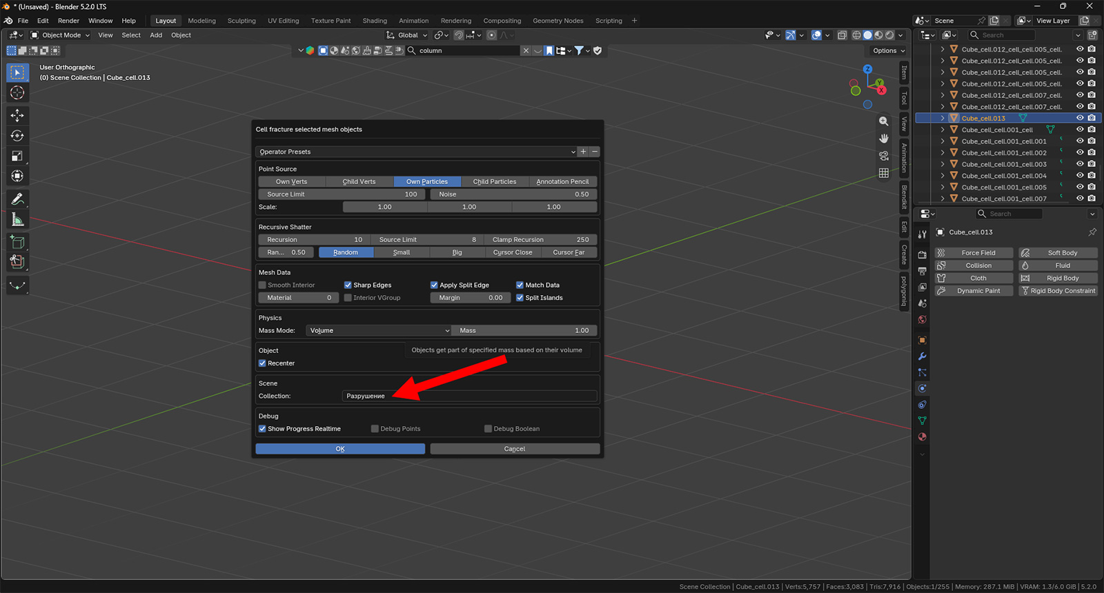
Task: Expand the Cube_cell_cell.001_cell.004 row
Action: [943, 176]
